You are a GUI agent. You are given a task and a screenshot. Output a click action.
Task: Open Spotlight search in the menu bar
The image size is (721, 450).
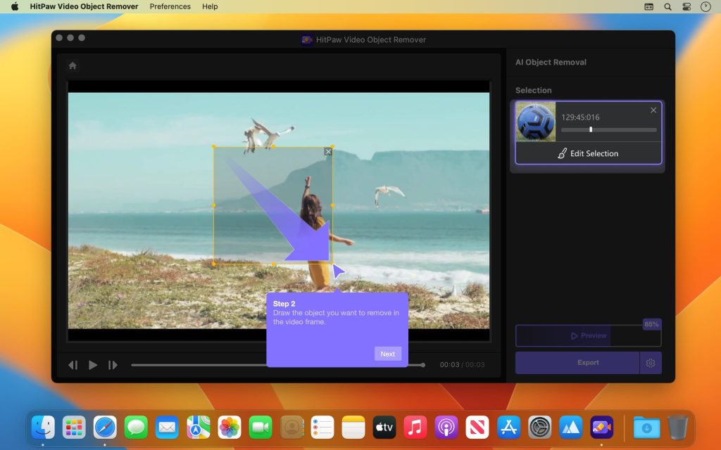666,6
